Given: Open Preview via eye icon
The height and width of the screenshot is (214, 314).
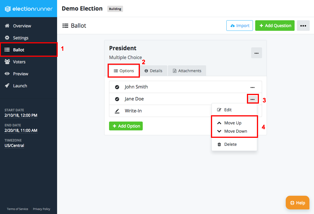Looking at the screenshot, I should point(7,74).
